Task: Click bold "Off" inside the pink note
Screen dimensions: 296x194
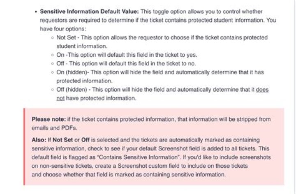Action: [x=86, y=140]
